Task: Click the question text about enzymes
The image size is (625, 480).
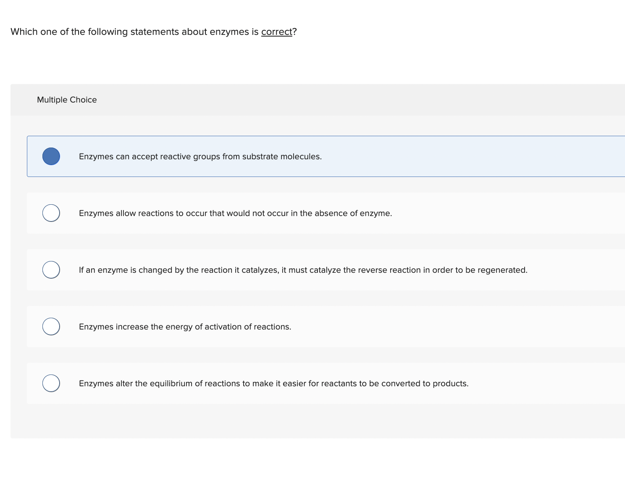Action: pyautogui.click(x=153, y=32)
